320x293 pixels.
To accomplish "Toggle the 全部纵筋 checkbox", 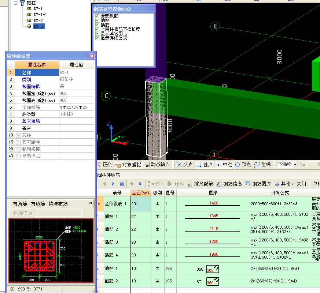I will (98, 16).
